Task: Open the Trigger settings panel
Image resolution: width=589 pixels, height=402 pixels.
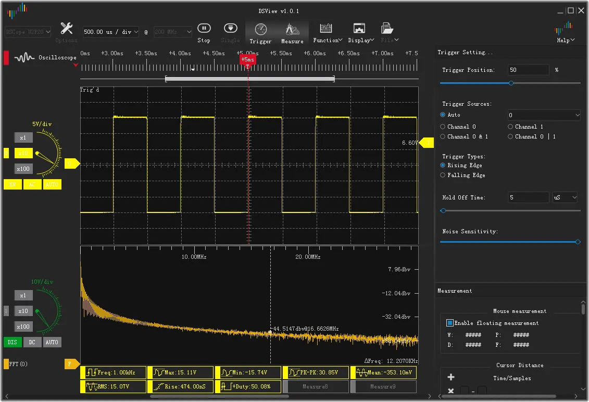Action: click(260, 32)
